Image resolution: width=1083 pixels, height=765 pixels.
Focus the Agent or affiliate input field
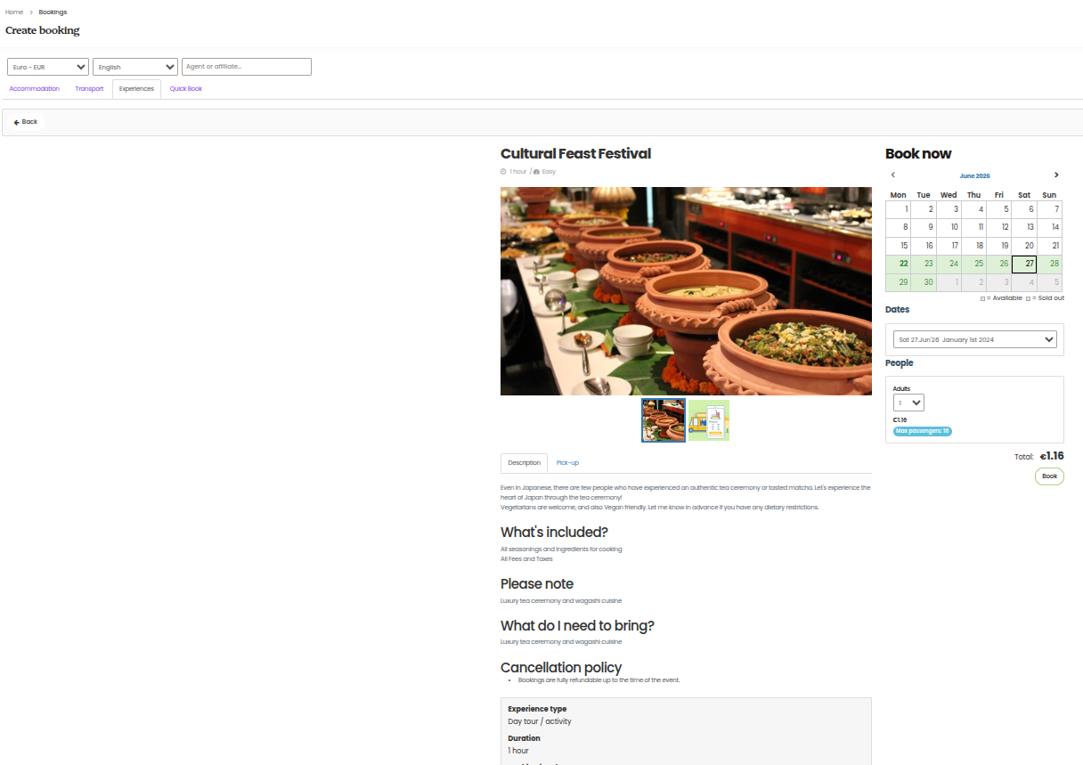(x=247, y=67)
